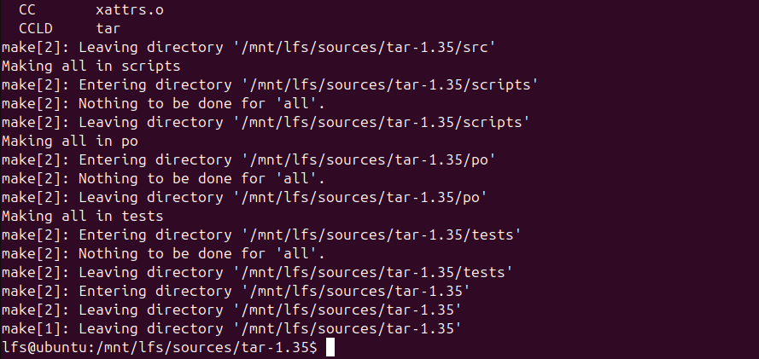Click the CCLD label in build output

tap(35, 28)
